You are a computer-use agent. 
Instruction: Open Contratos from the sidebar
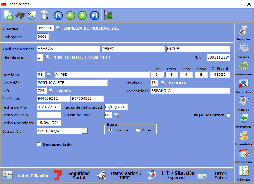pyautogui.click(x=243, y=86)
